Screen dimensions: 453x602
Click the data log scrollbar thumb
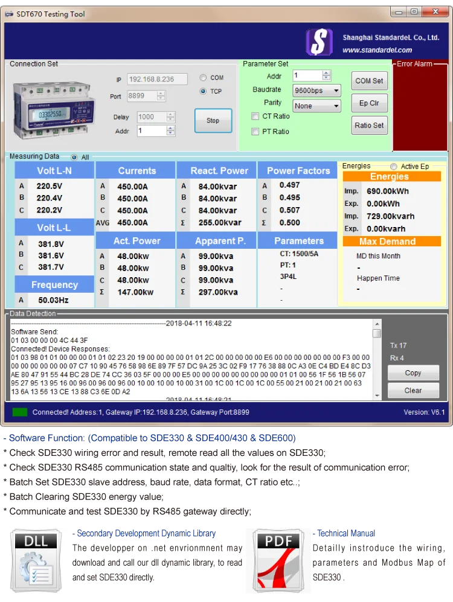(x=377, y=333)
